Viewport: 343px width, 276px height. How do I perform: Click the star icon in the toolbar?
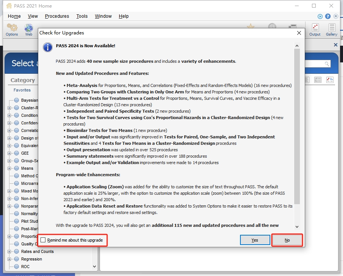tap(251, 26)
